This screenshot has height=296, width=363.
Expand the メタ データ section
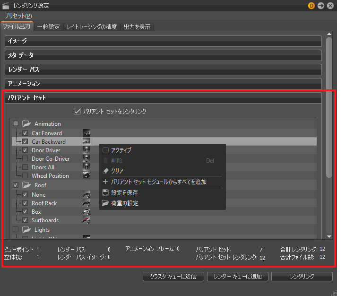[163, 55]
